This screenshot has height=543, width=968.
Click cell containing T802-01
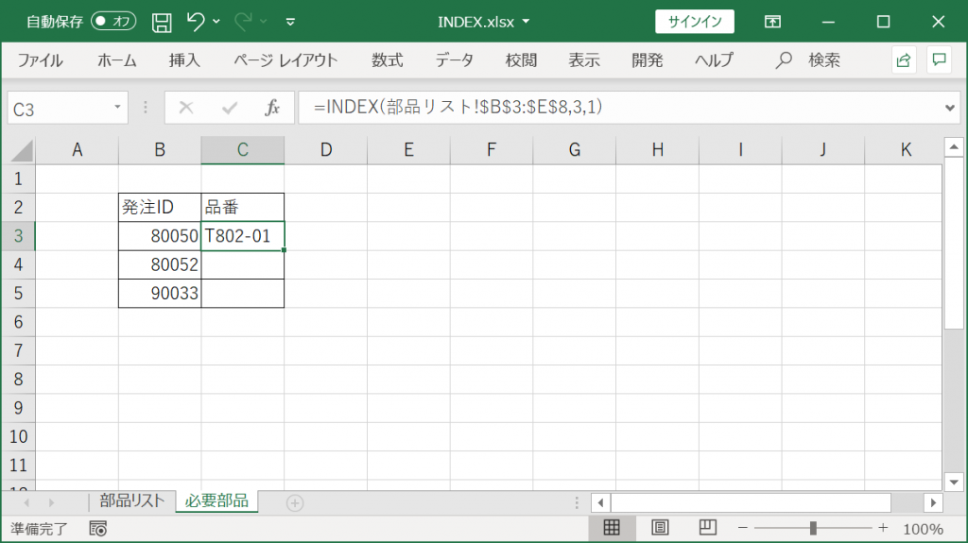243,236
